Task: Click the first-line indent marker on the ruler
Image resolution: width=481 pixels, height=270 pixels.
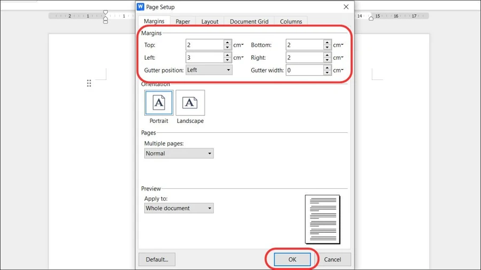Action: [105, 13]
